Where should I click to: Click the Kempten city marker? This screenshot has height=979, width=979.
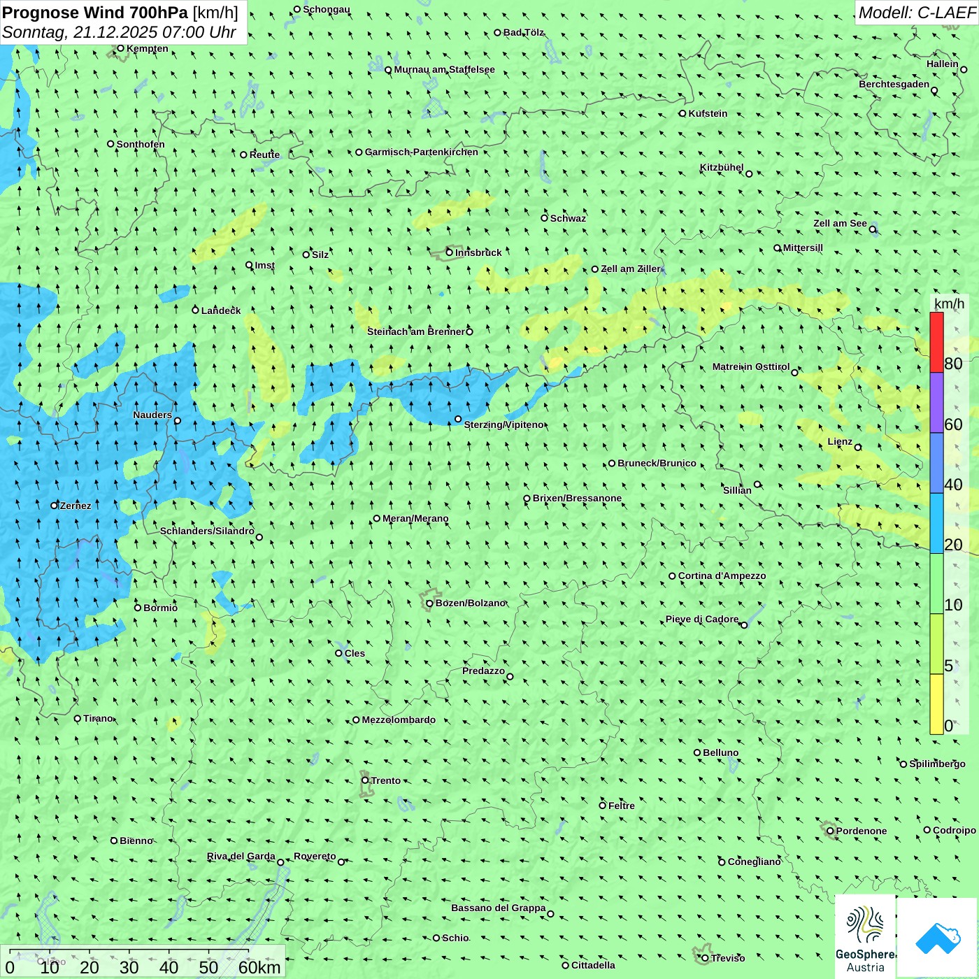120,48
